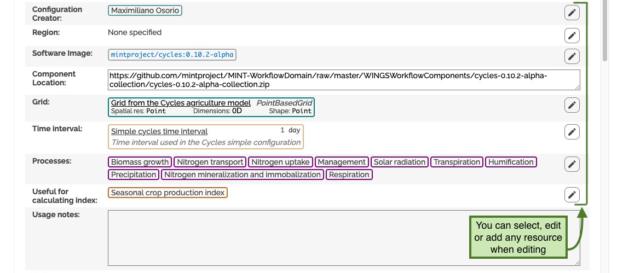Screen dimensions: 623x273
Task: Choose the Nitrogen mineralization and immobilization tag
Action: (243, 175)
